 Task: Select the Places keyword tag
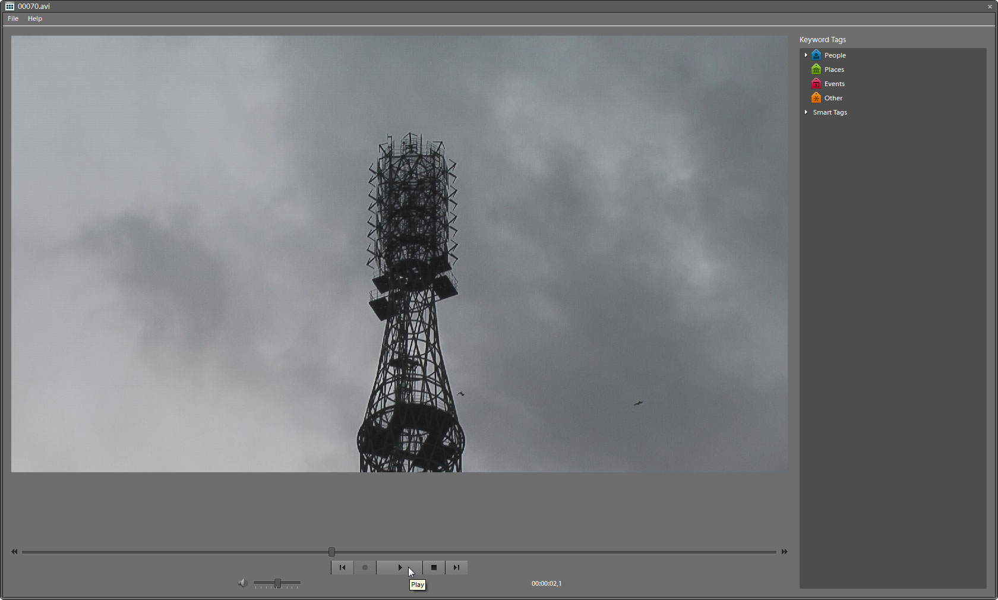(x=834, y=70)
